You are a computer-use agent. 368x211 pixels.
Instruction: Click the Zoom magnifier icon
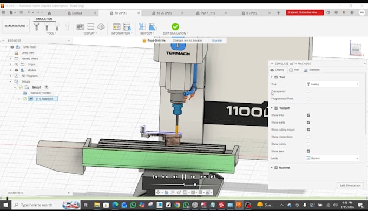click(x=179, y=193)
